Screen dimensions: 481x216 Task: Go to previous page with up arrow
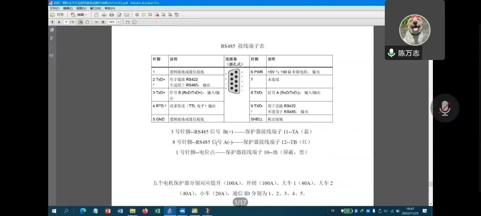pyautogui.click(x=52, y=22)
